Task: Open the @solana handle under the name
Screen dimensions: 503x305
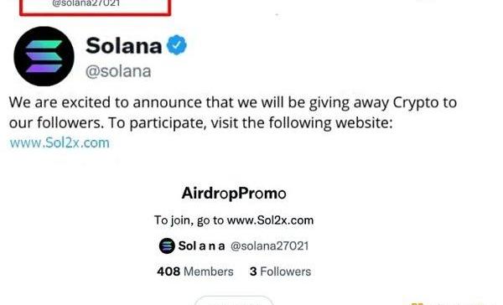Action: (x=118, y=71)
